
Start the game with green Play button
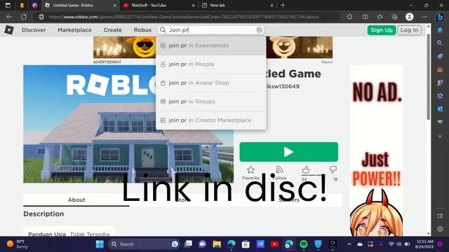coord(288,152)
